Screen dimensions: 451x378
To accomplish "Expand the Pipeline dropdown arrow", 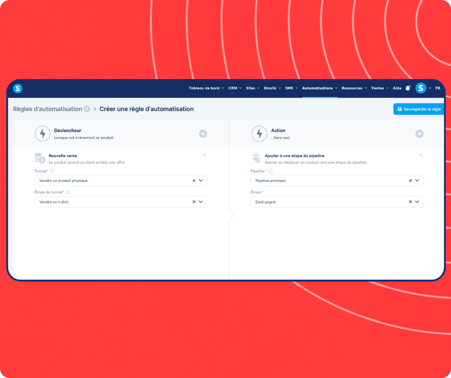I will tap(417, 181).
